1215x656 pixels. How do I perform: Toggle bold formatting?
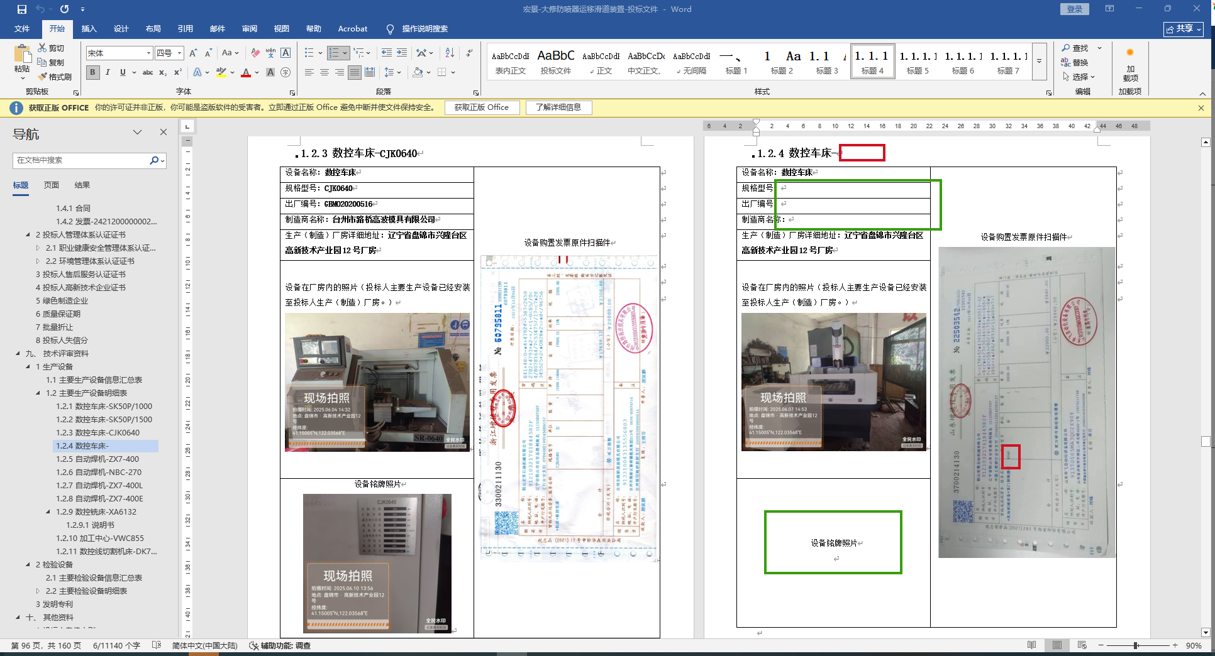click(x=93, y=73)
